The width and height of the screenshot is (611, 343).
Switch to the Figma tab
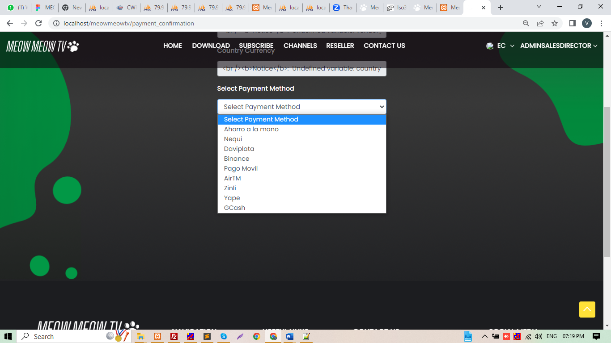coord(44,8)
